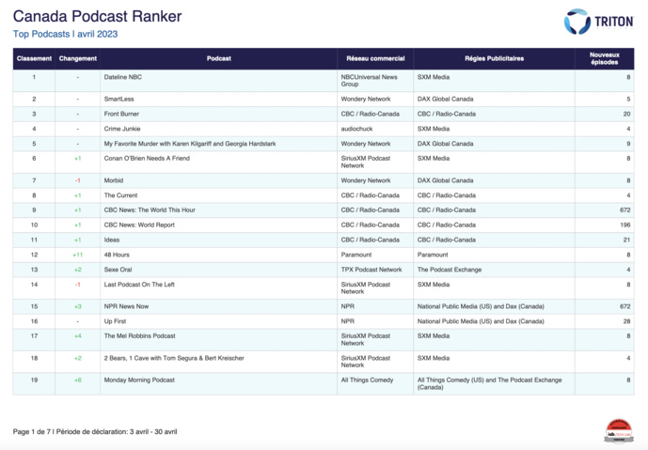Click the Top Podcasts avril 2023 subtitle

65,34
